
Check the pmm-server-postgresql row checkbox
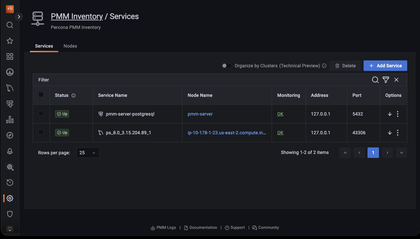tap(41, 113)
